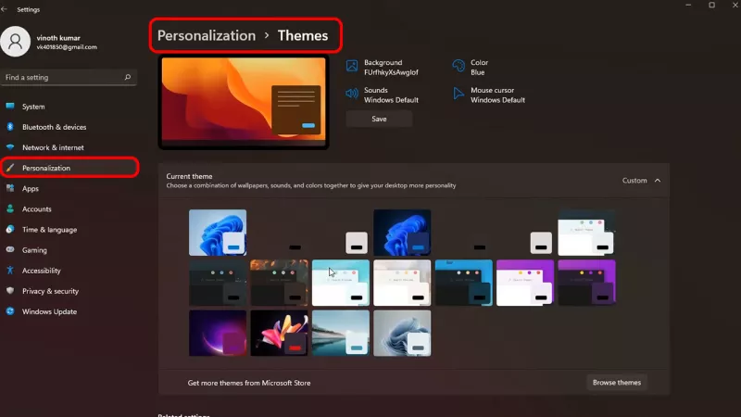741x417 pixels.
Task: Click the Network & internet wifi icon
Action: point(10,147)
